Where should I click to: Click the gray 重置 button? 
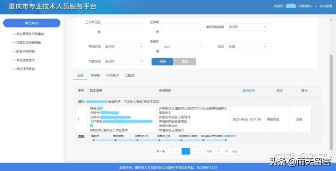185,61
